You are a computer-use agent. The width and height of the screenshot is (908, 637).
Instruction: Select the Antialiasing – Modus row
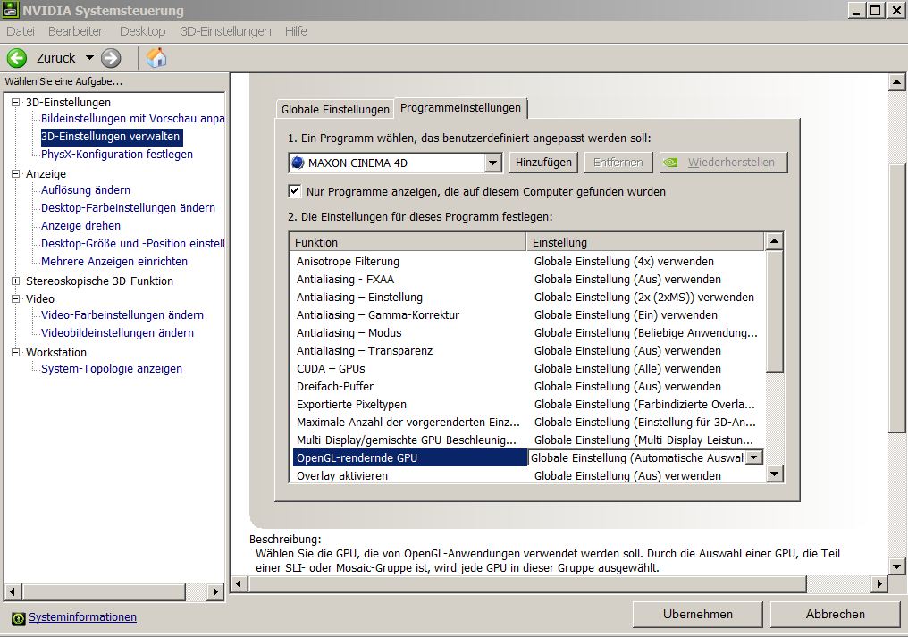click(527, 333)
